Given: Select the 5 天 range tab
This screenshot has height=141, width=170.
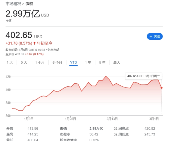Looking at the screenshot, I should tap(24, 63).
